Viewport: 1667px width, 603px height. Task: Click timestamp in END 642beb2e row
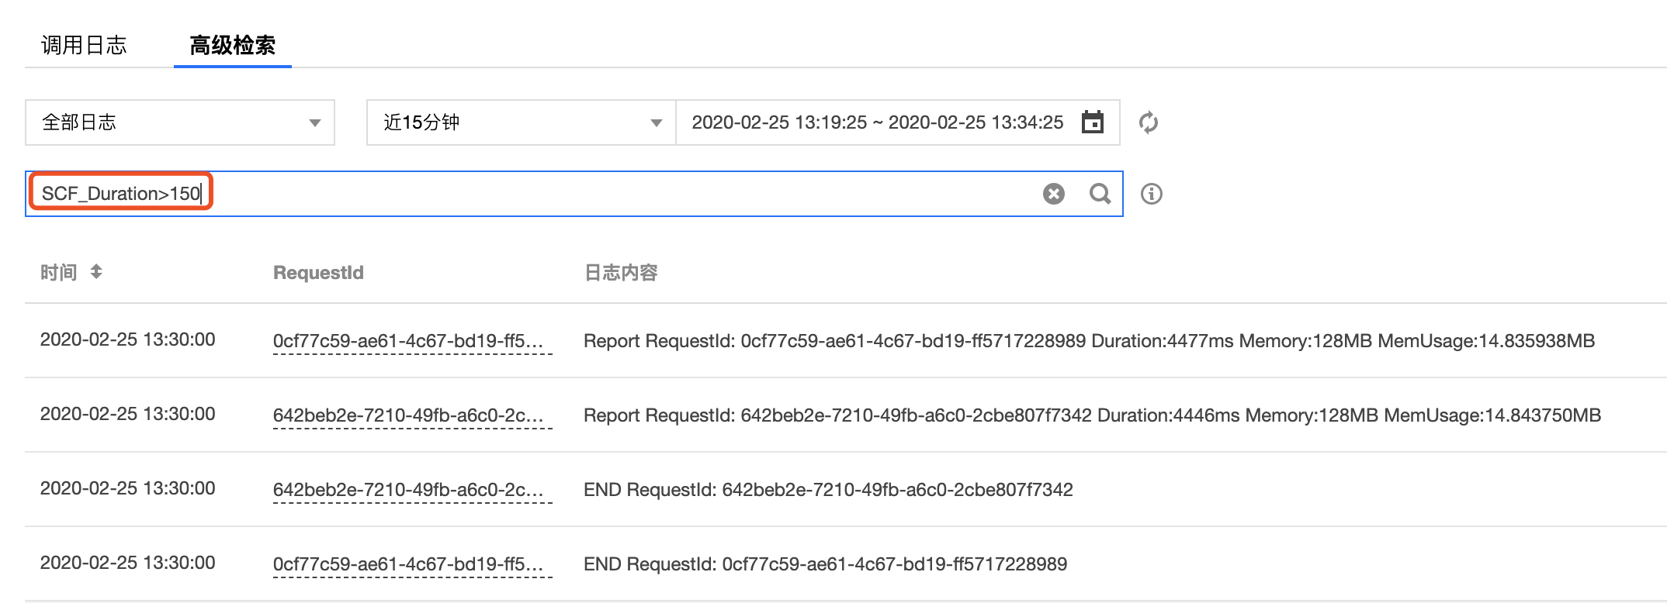[x=128, y=488]
